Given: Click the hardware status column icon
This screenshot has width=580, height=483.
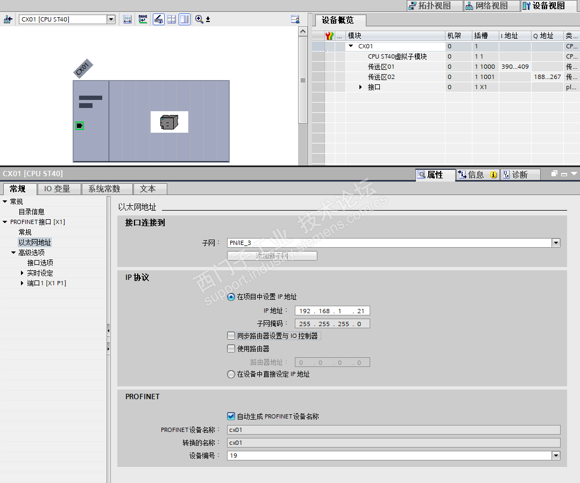Looking at the screenshot, I should coord(329,36).
